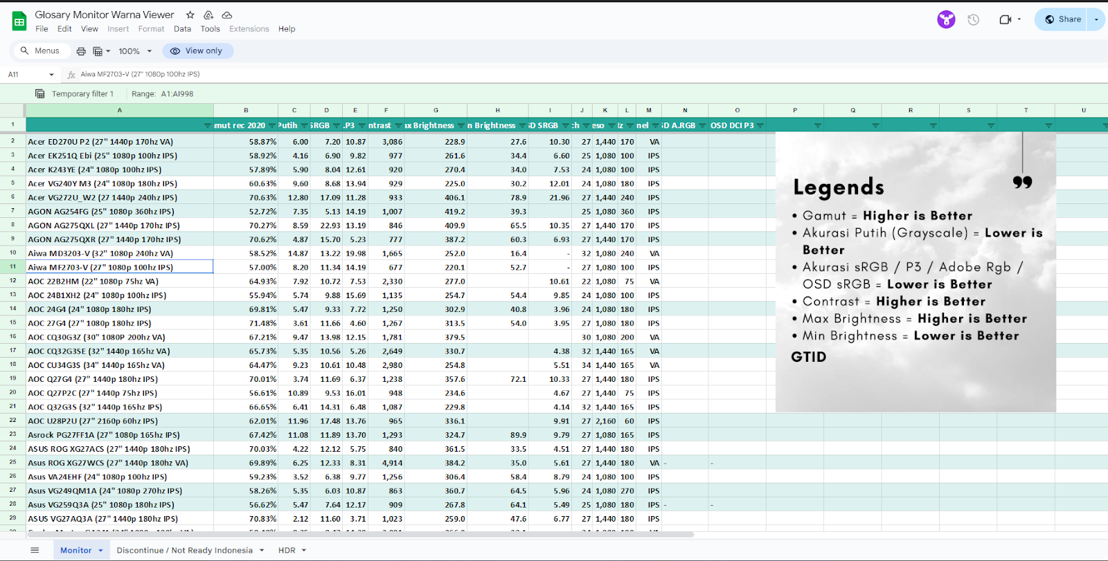The width and height of the screenshot is (1108, 561).
Task: Open the Google Sheets home icon
Action: 19,21
